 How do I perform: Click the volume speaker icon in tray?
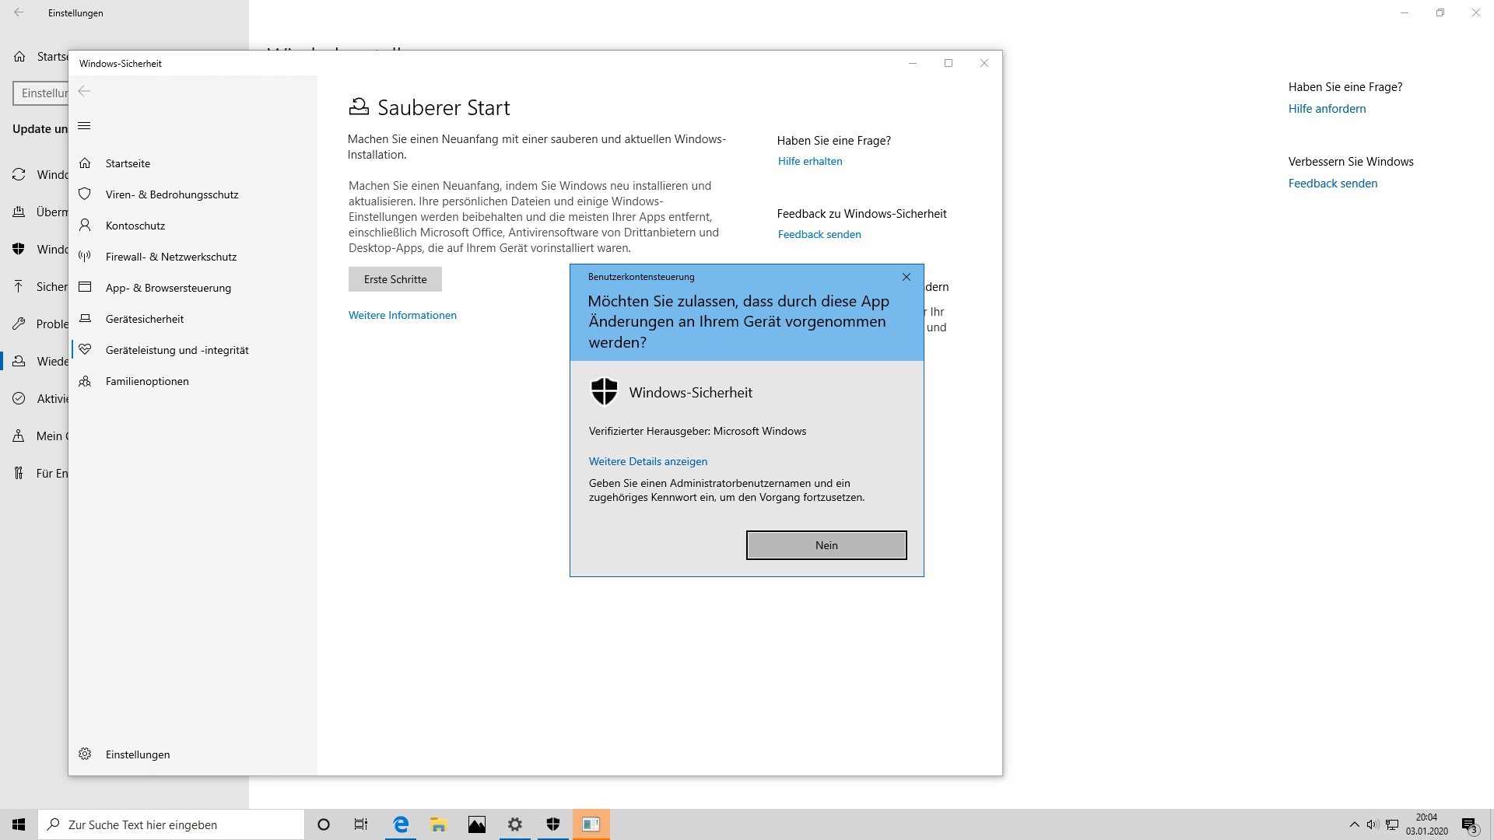(1373, 824)
